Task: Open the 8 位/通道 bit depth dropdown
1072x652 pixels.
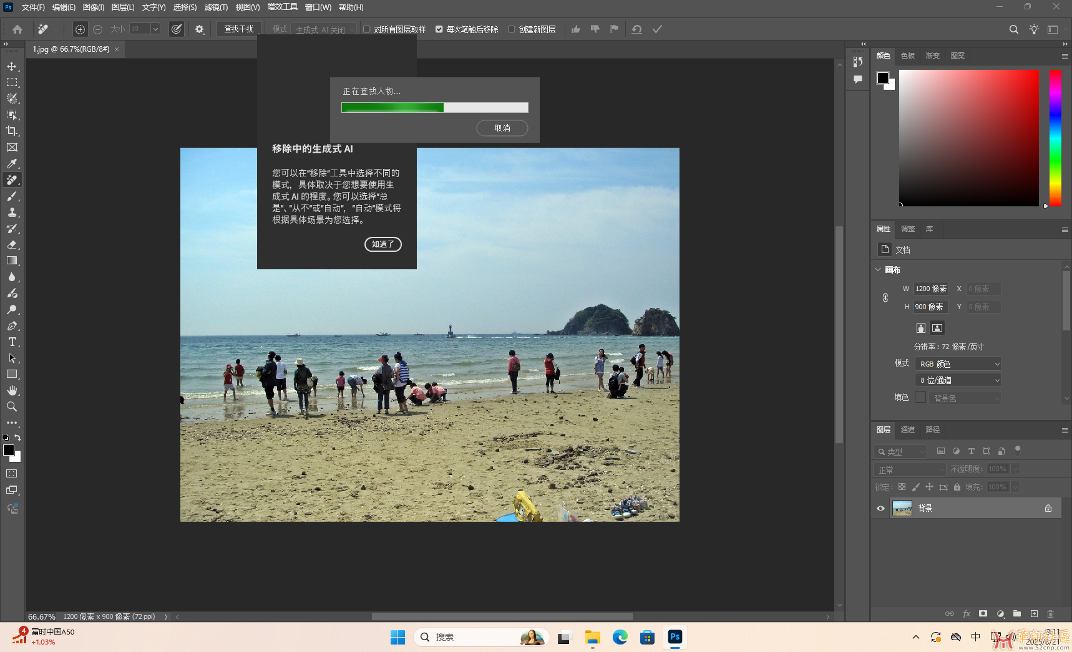Action: coord(958,380)
